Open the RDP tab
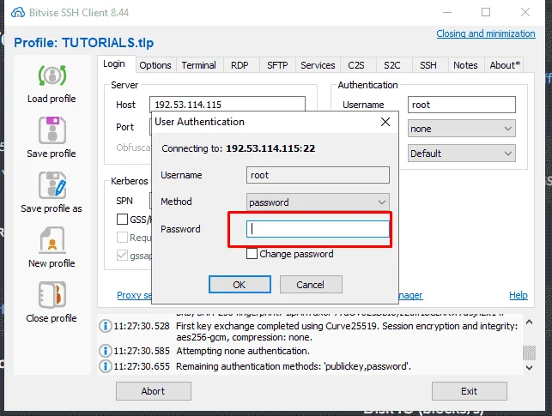 (240, 65)
